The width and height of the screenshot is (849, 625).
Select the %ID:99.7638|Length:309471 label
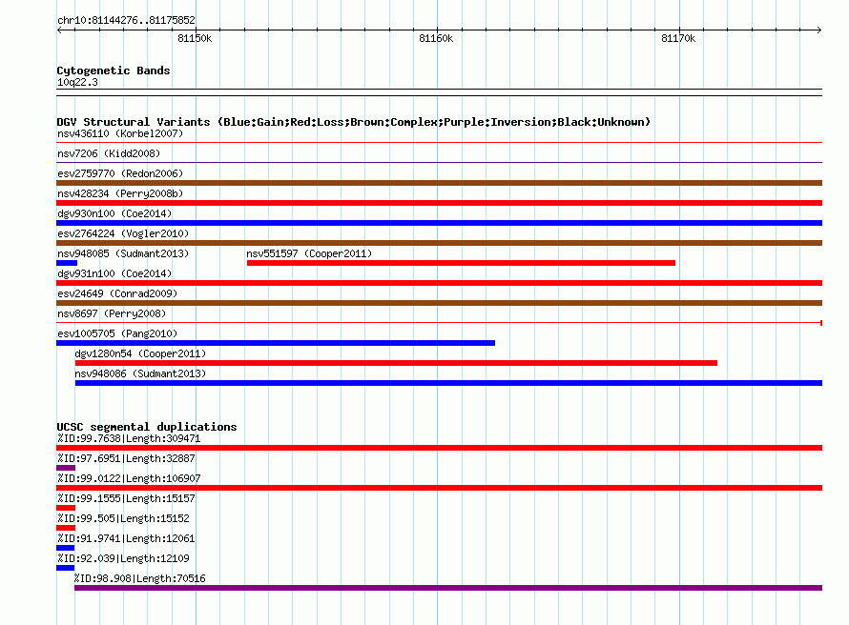click(129, 438)
